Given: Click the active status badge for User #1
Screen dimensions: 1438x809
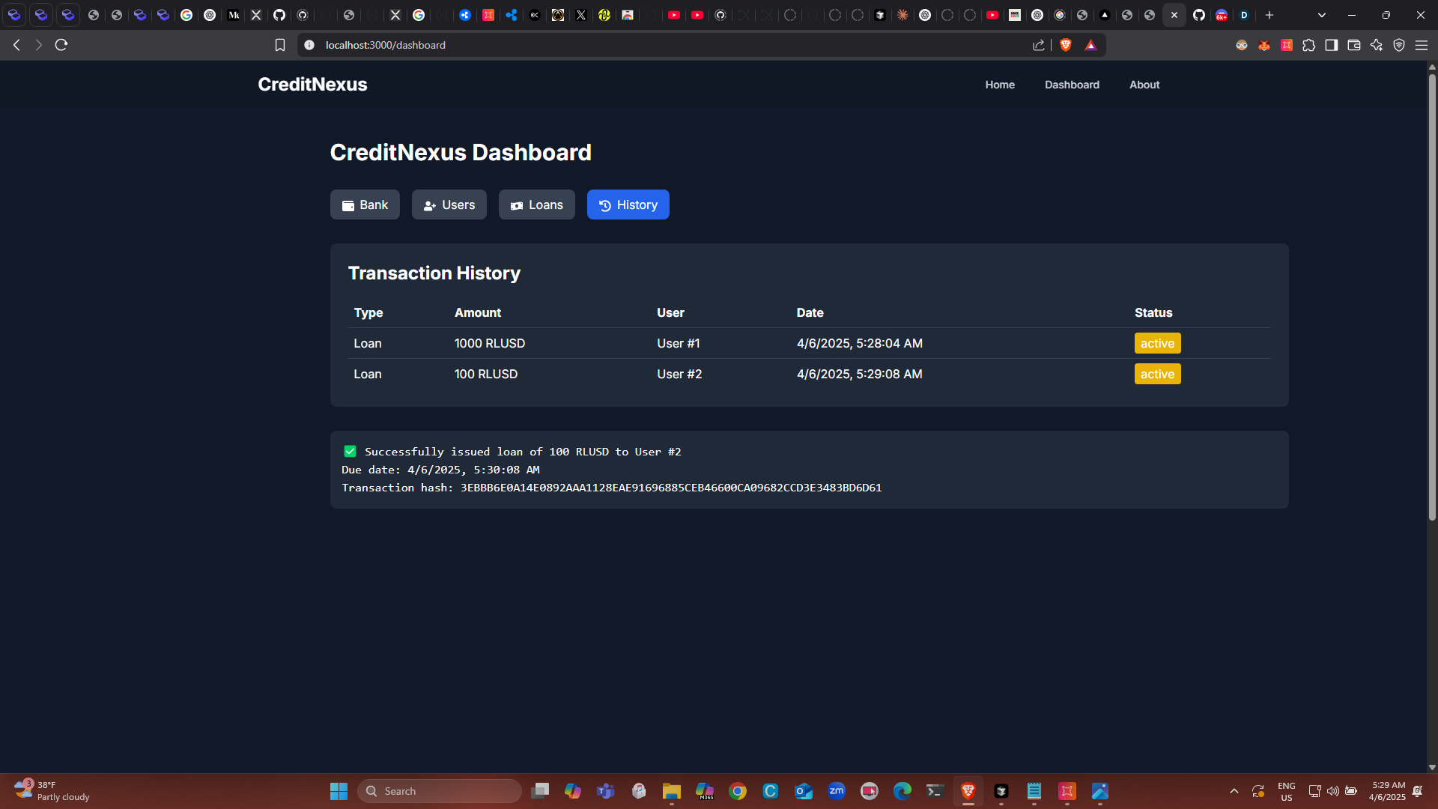Looking at the screenshot, I should [x=1157, y=343].
